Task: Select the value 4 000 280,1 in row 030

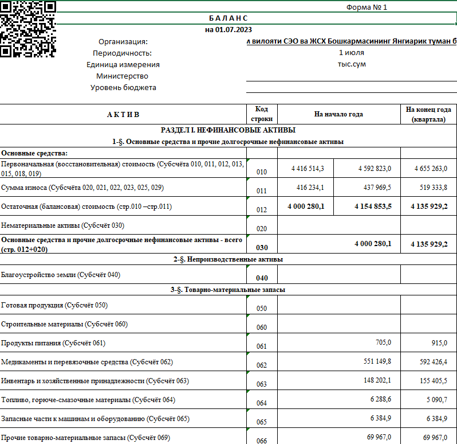Action: point(373,244)
